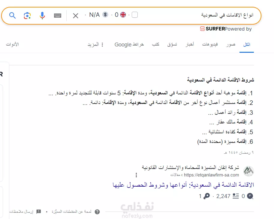The image size is (274, 219).
Task: Click site name شركة إتقان المتميزة
Action: [190, 167]
